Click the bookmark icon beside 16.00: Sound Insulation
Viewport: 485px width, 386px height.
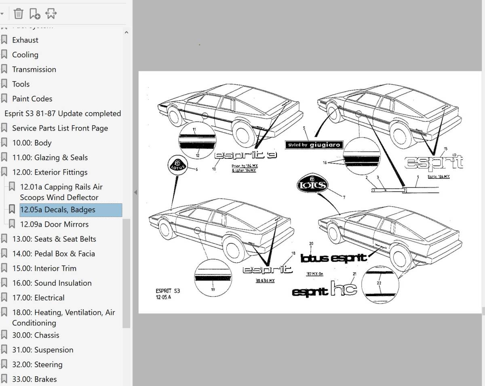pos(4,283)
